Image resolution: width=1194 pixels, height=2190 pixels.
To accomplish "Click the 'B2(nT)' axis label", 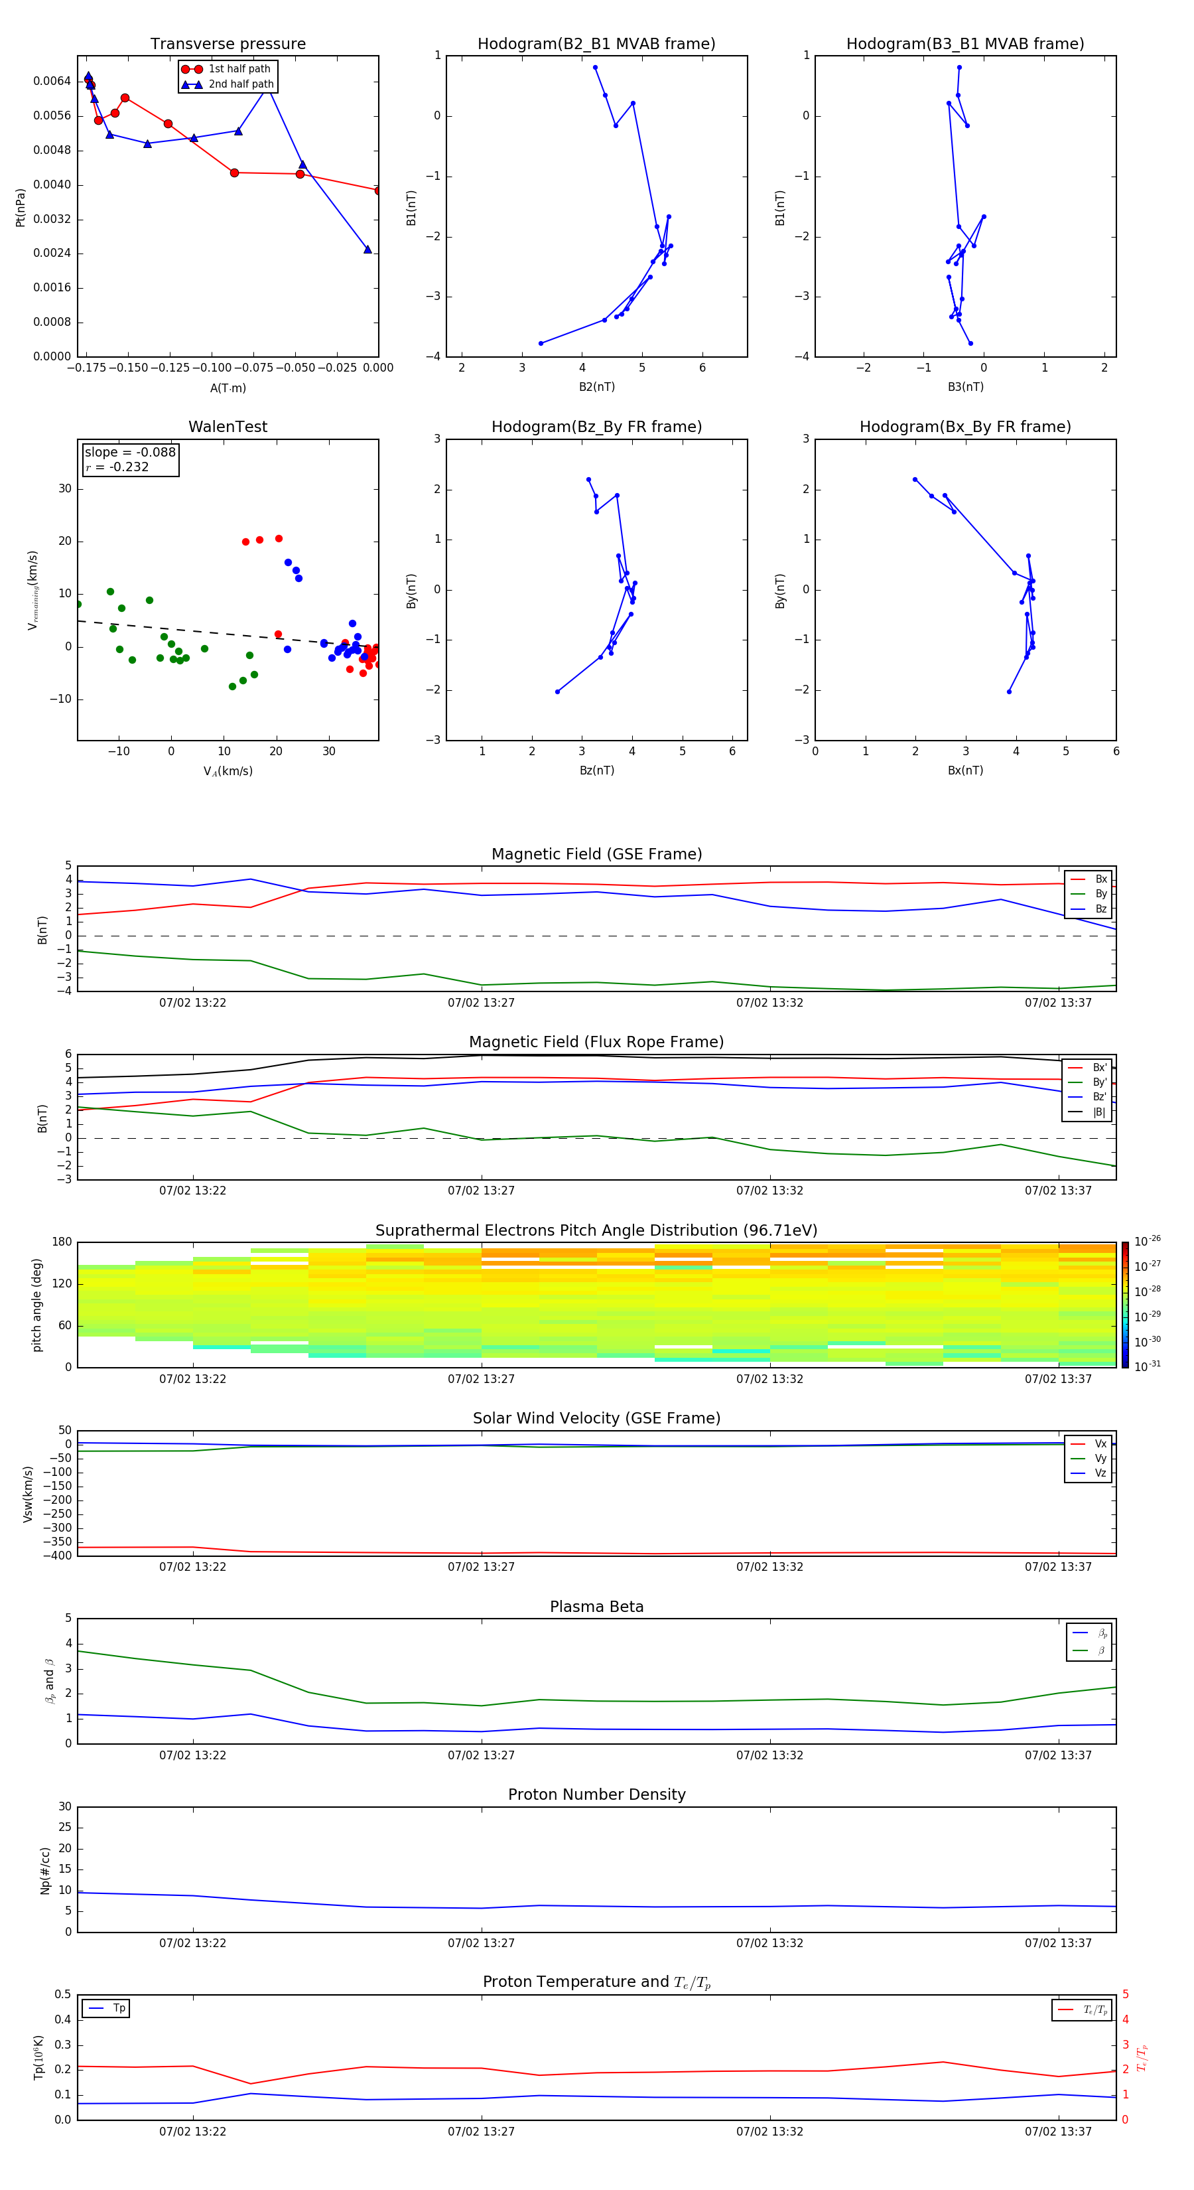I will (x=596, y=387).
